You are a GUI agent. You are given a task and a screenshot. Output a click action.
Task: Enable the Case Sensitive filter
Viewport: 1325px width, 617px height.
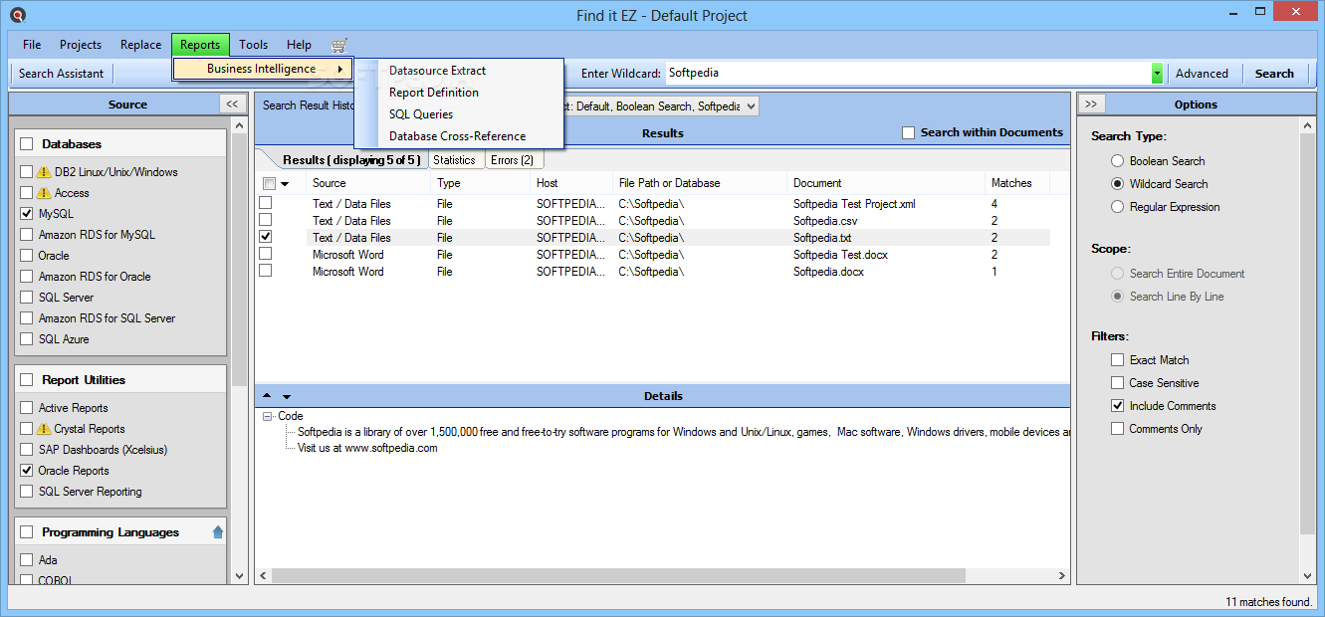pyautogui.click(x=1118, y=383)
